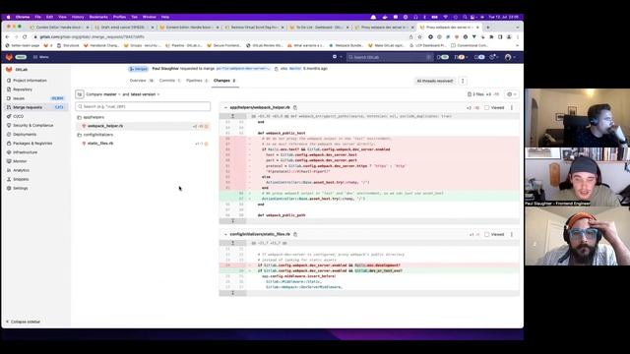630x354 pixels.
Task: Bookmark this page with star icon
Action: tap(420, 37)
